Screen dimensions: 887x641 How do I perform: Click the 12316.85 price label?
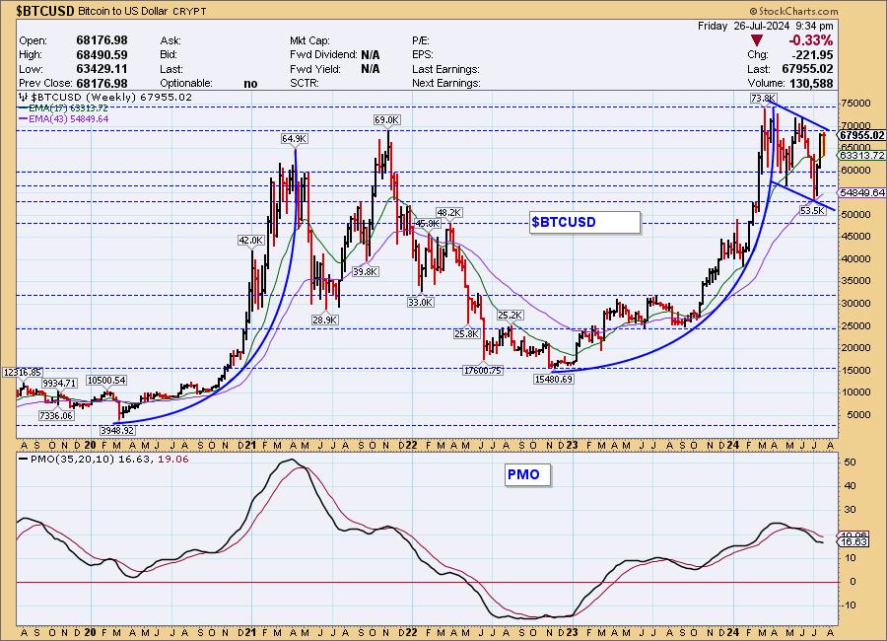(x=22, y=373)
